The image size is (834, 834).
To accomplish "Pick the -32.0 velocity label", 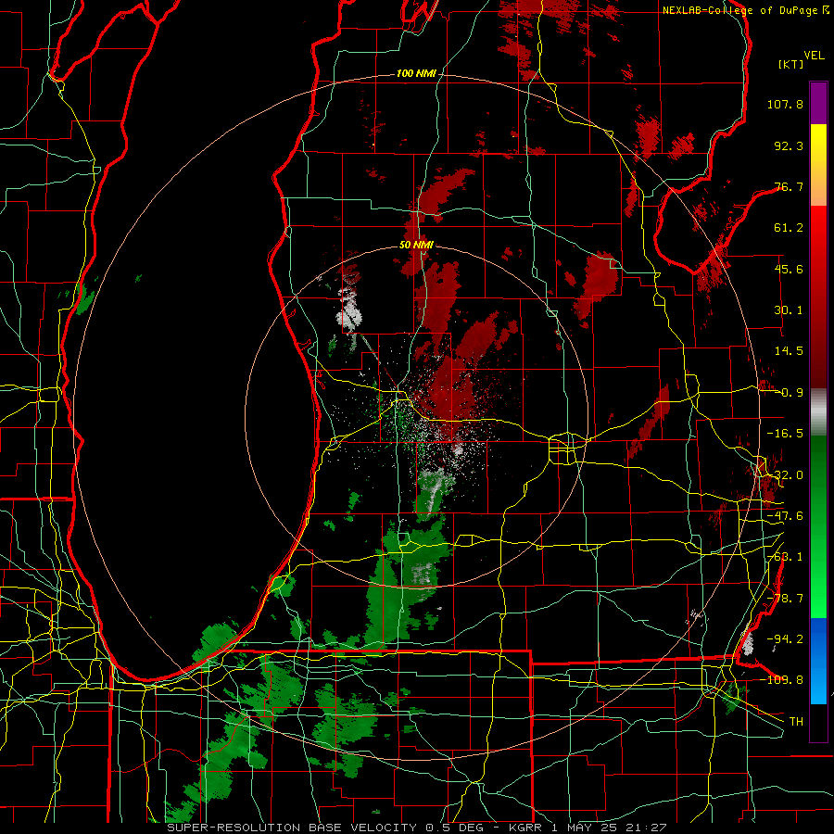I will coord(785,475).
